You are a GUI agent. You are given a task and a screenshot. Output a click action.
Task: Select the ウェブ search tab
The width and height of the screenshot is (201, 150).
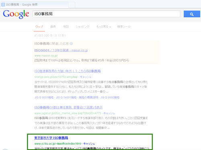[39, 27]
